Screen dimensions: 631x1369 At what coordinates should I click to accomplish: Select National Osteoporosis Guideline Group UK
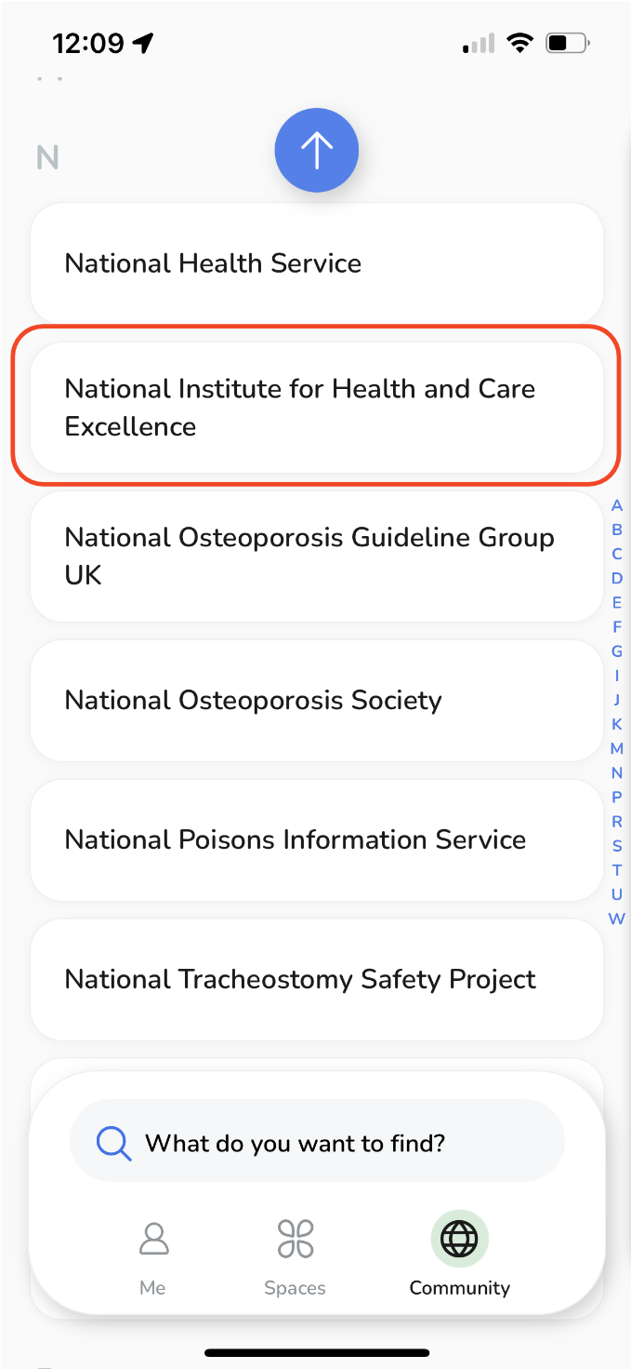tap(316, 557)
